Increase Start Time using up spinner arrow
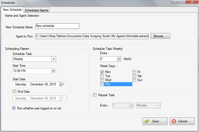This screenshot has height=132, width=199. tap(54, 70)
